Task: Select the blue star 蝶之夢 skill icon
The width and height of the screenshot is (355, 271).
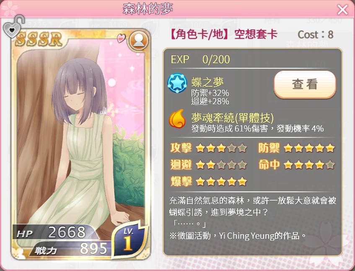Action: coord(177,83)
